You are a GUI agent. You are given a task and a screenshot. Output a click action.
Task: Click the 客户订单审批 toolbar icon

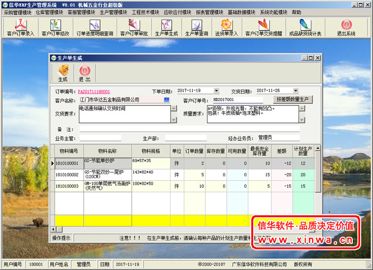tap(134, 28)
